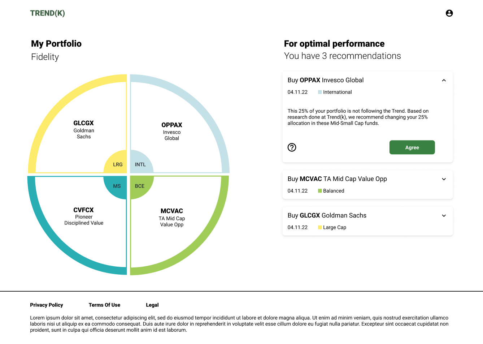The image size is (483, 344).
Task: Select the BCE quadrant badge
Action: coord(140,186)
